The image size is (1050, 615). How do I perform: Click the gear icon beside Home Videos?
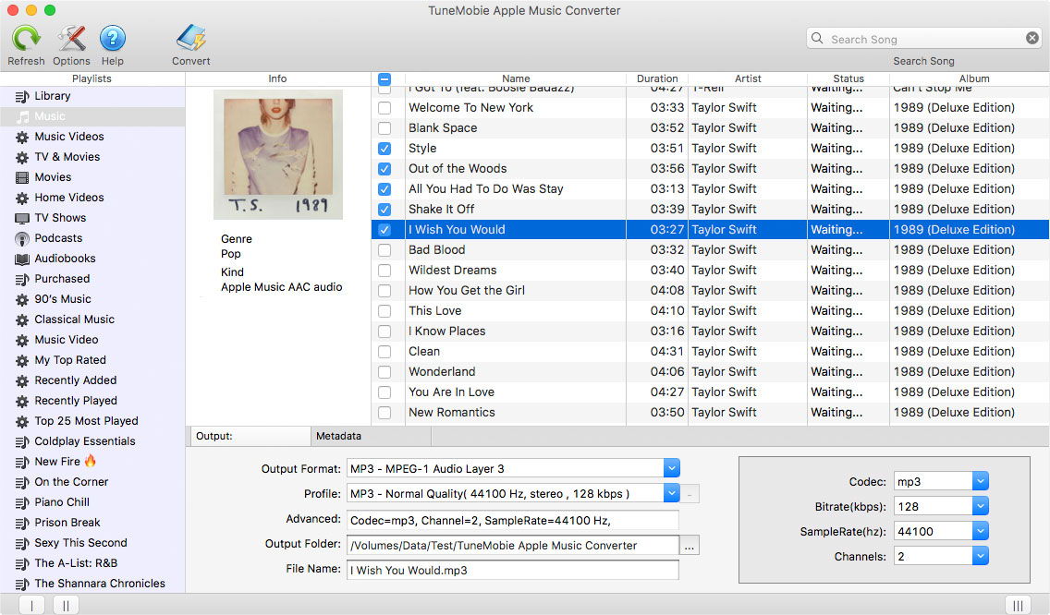point(22,199)
